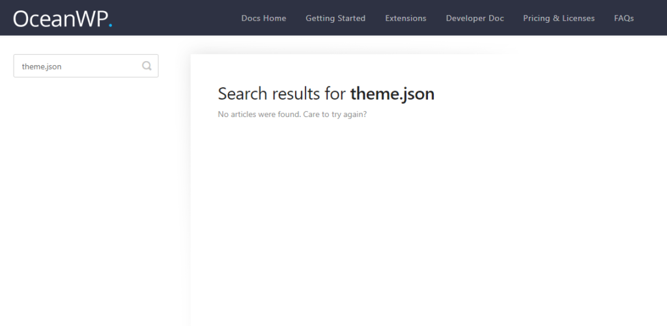Viewport: 667px width, 326px height.
Task: Open the Extensions navigation item
Action: click(405, 18)
